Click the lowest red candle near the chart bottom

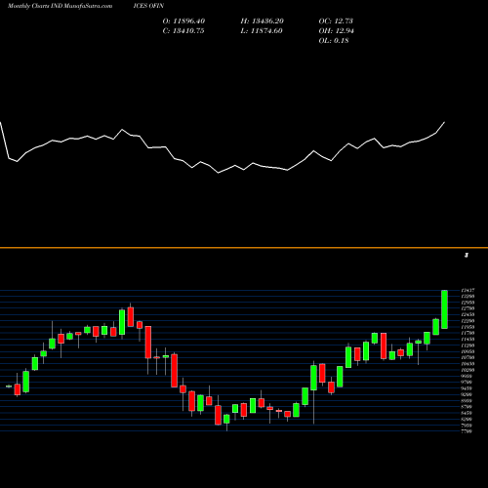point(218,415)
